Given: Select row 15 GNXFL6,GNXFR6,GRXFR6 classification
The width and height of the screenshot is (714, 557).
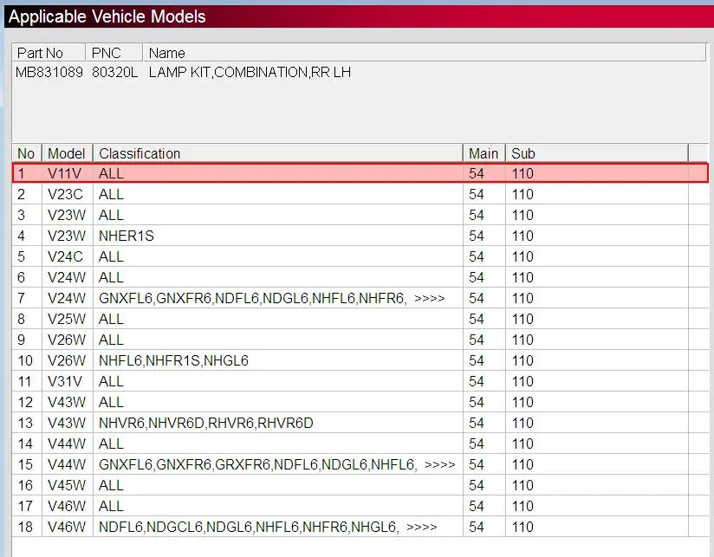Looking at the screenshot, I should 257,464.
